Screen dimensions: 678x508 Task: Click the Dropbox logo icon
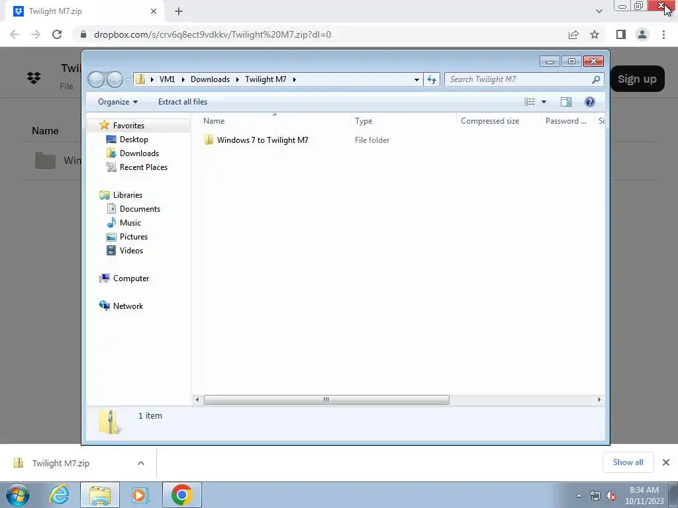34,78
